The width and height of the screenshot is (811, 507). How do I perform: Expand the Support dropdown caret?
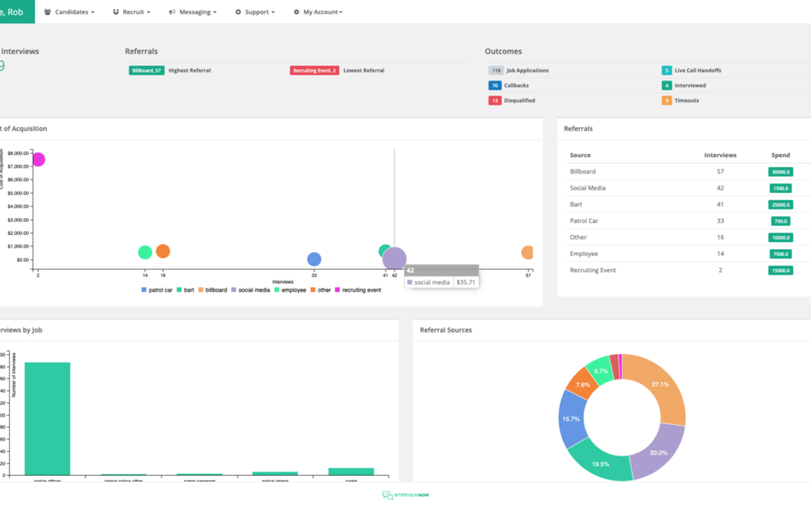[x=273, y=13]
